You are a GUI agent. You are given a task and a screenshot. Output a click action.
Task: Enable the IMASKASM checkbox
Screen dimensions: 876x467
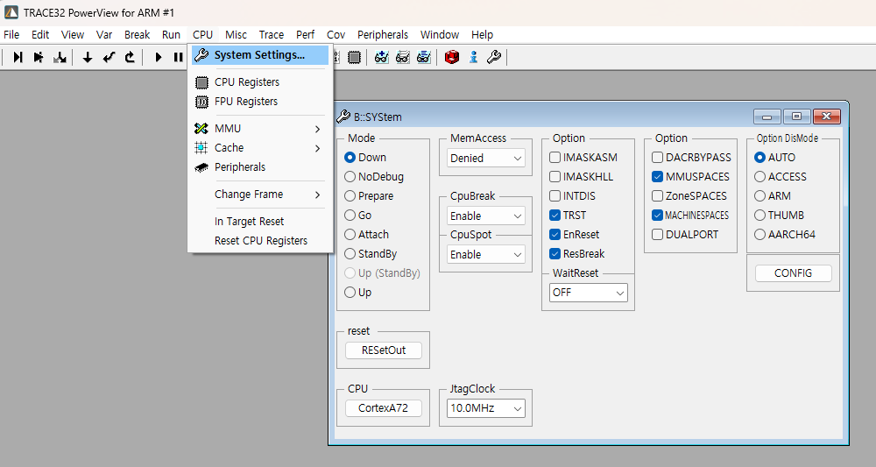(555, 158)
